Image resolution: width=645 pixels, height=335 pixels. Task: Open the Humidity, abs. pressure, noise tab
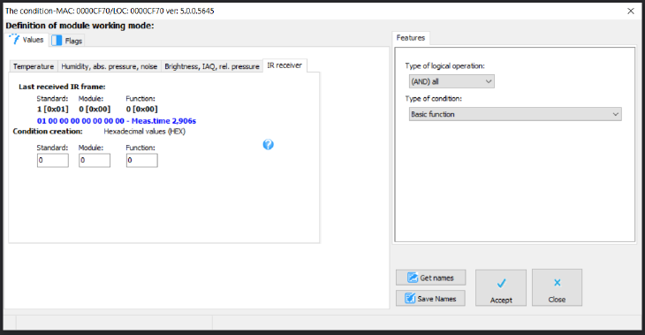(x=109, y=66)
